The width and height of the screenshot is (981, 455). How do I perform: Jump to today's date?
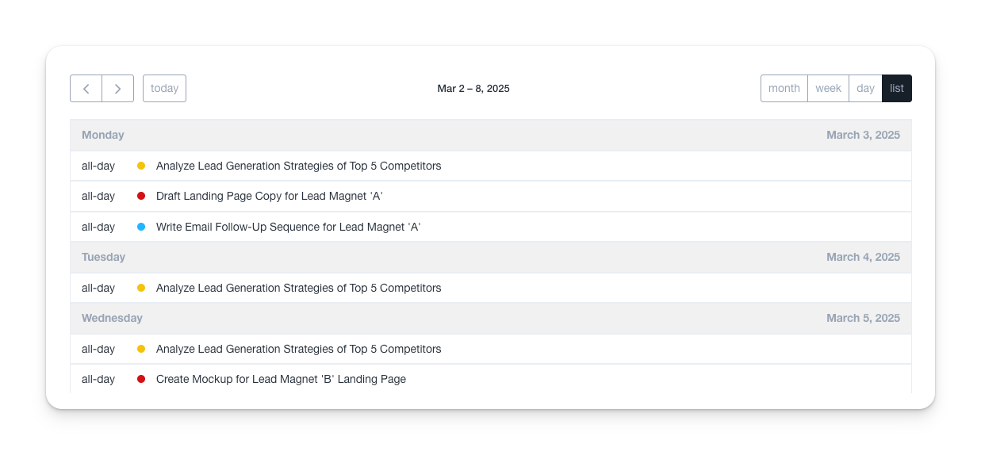coord(164,89)
